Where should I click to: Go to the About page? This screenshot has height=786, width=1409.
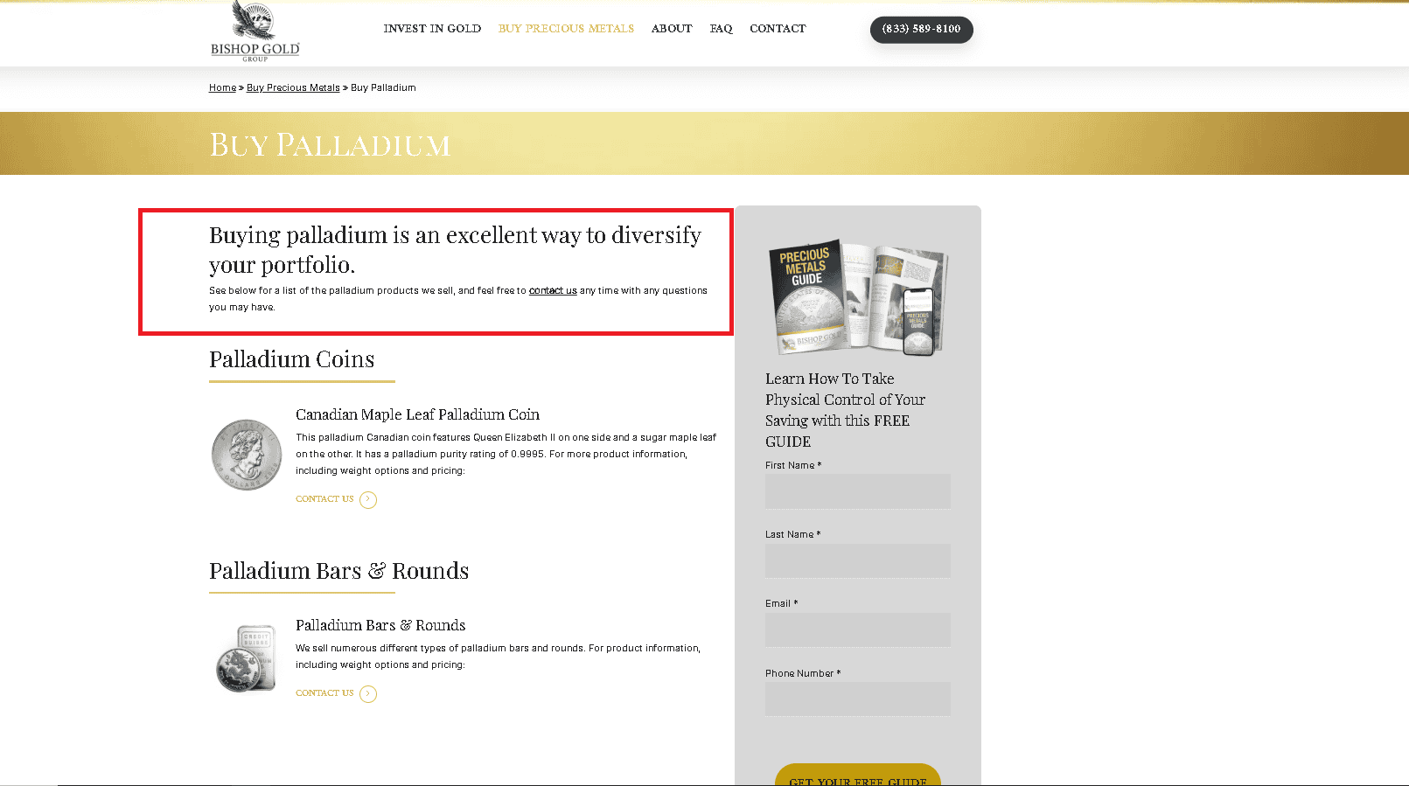(672, 29)
